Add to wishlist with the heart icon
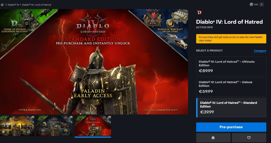The image size is (271, 143). pyautogui.click(x=249, y=138)
